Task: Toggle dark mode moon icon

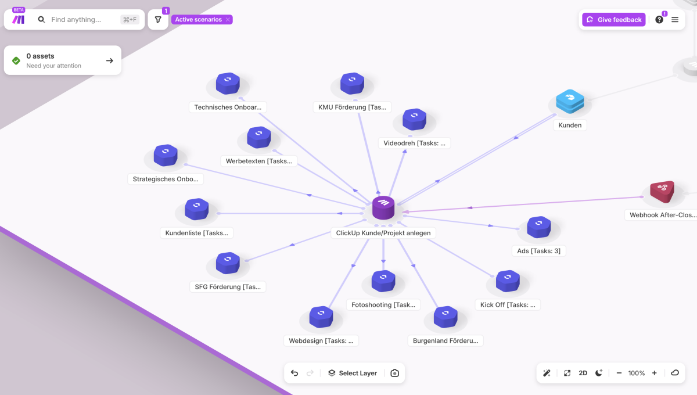Action: pos(599,373)
